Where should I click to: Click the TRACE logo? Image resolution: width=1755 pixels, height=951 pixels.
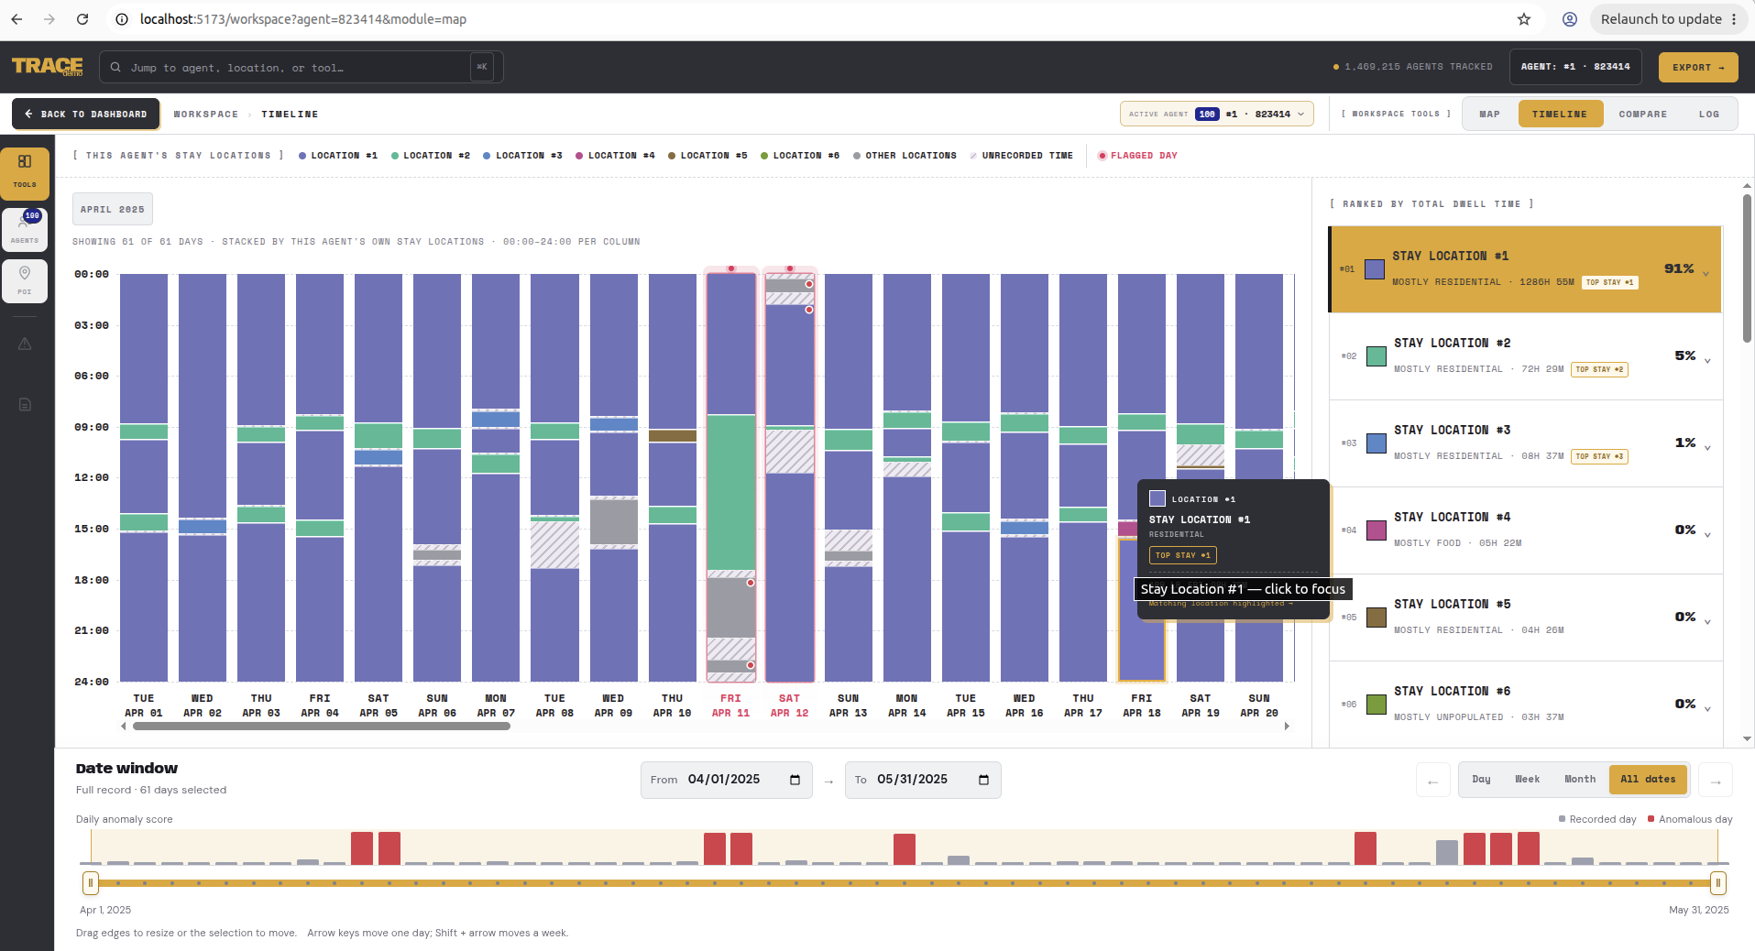(48, 67)
